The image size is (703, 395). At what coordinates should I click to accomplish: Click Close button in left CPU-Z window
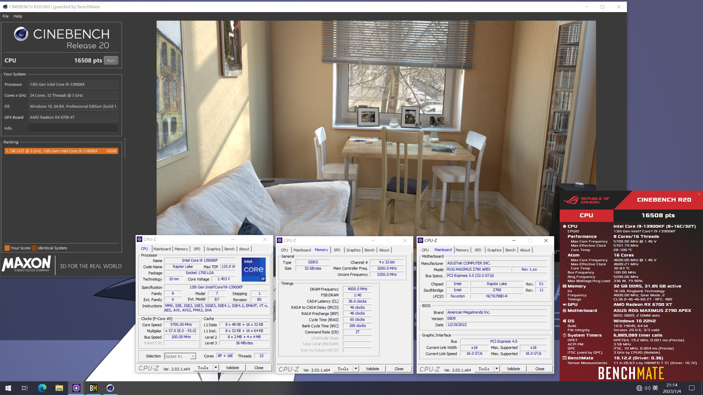click(x=259, y=368)
